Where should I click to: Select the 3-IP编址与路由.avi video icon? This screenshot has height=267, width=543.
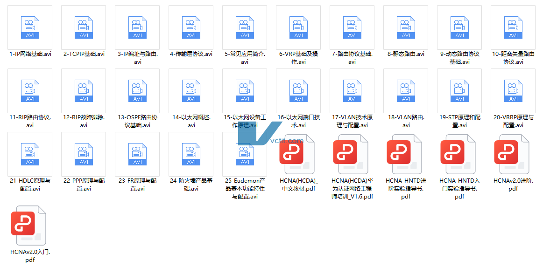[137, 27]
